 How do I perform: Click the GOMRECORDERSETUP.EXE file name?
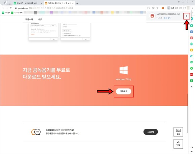coord(168,14)
